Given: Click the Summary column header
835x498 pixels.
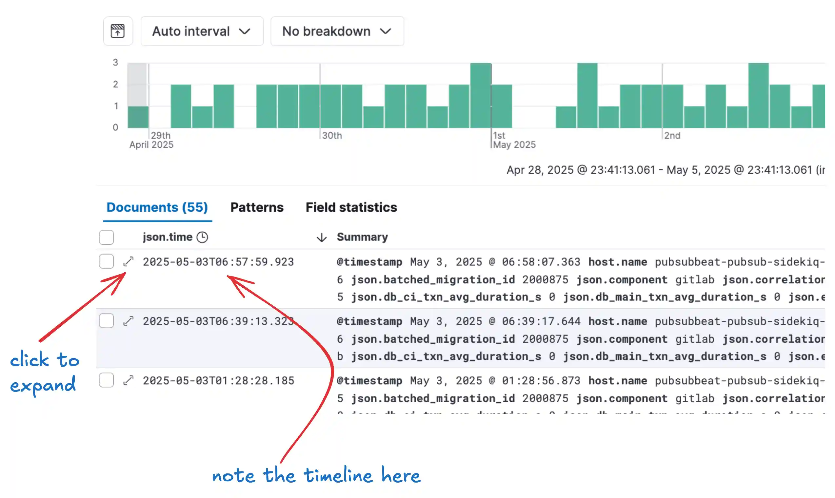Looking at the screenshot, I should coord(362,237).
